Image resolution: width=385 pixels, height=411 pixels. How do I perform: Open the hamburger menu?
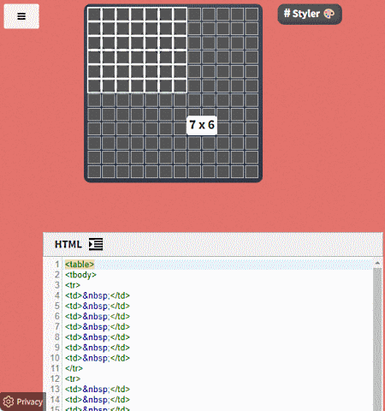21,16
